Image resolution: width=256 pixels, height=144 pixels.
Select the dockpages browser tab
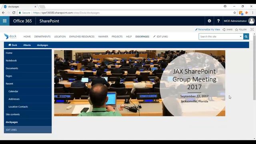click(x=20, y=7)
